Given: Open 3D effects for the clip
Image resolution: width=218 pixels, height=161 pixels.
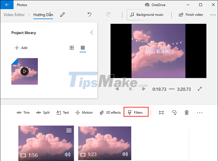Looking at the screenshot, I should point(110,112).
